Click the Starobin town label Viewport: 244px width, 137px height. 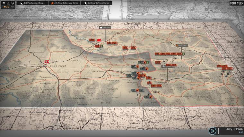(131, 103)
